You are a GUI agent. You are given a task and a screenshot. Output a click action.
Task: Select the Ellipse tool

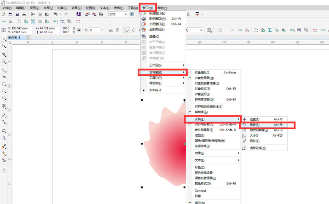click(x=4, y=91)
